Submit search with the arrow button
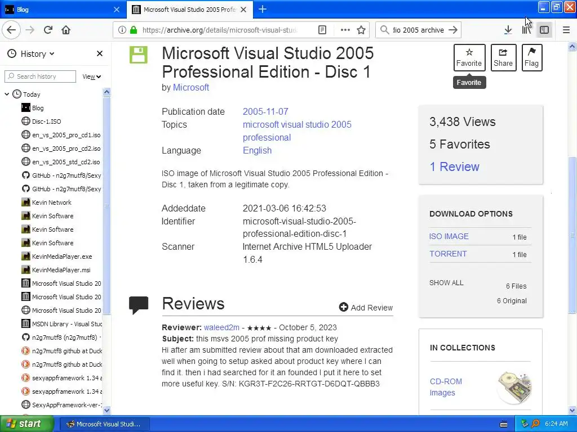Viewport: 577px width, 432px height. pyautogui.click(x=453, y=30)
